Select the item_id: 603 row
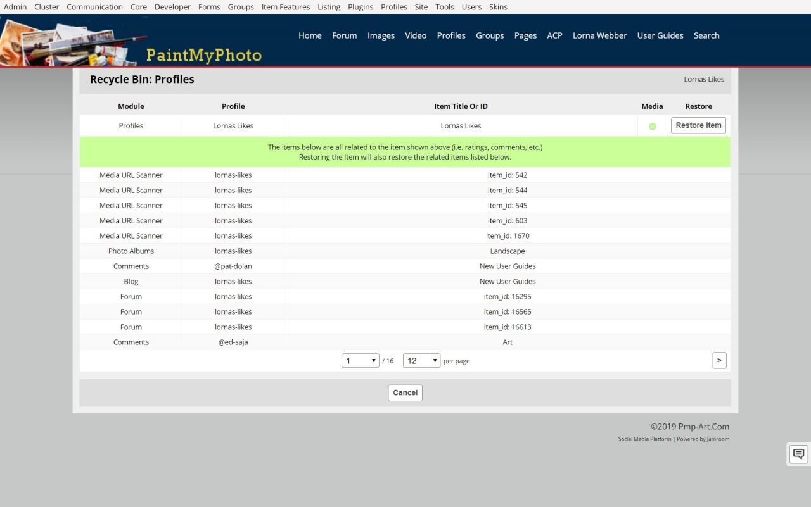This screenshot has height=507, width=811. coord(405,221)
